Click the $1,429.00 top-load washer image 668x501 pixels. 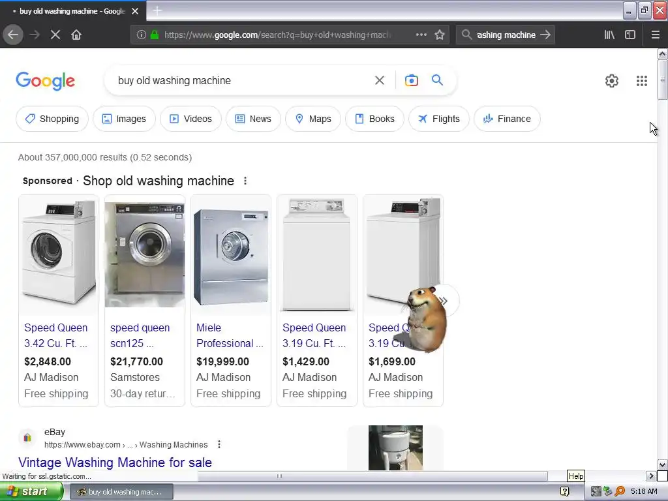coord(317,254)
